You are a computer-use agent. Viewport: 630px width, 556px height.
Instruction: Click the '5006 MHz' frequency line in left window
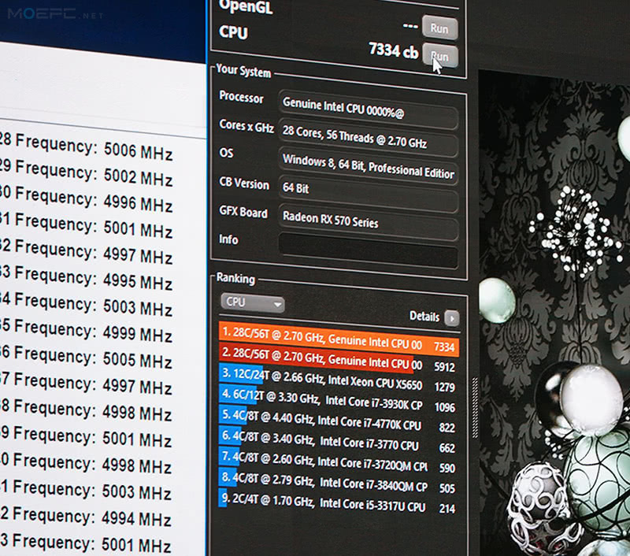[x=87, y=146]
